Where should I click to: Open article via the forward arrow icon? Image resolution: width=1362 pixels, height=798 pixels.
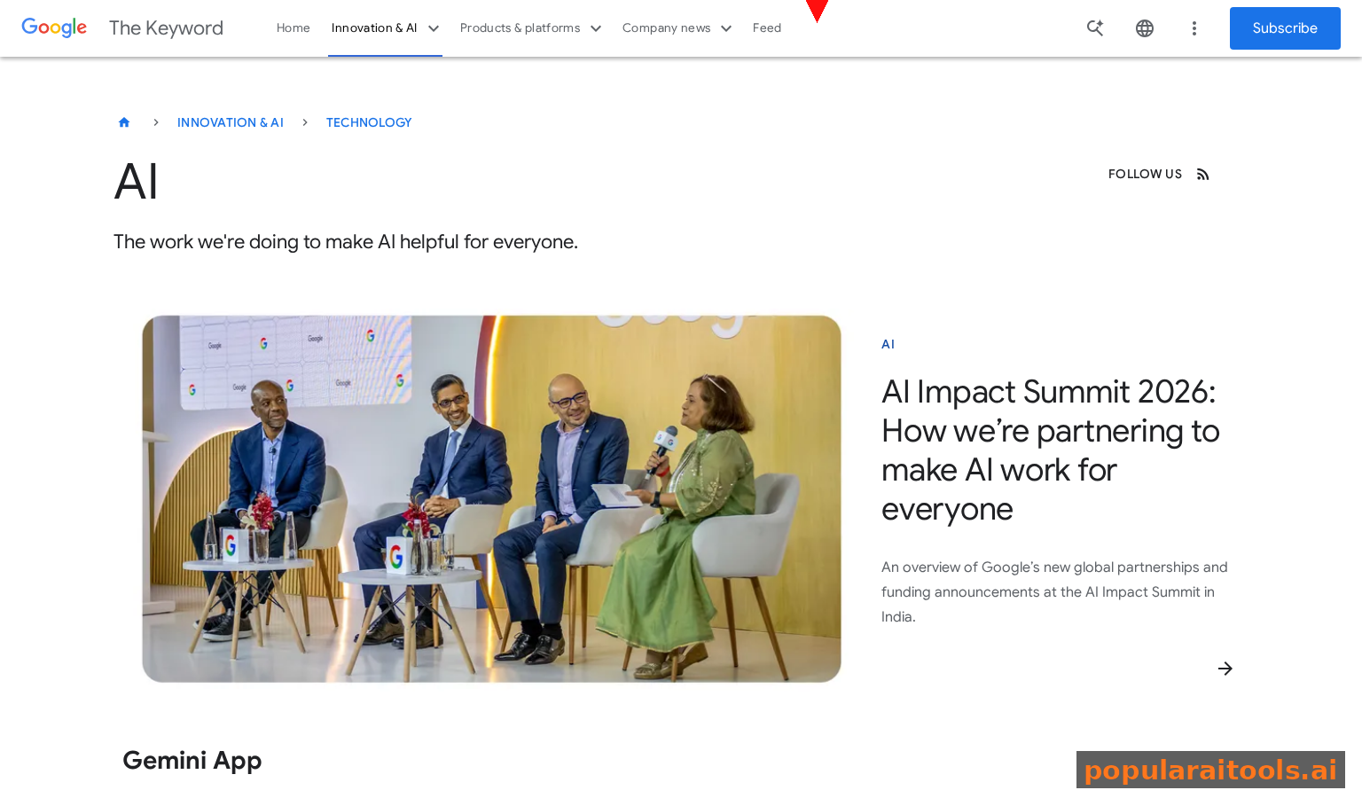[x=1225, y=668]
